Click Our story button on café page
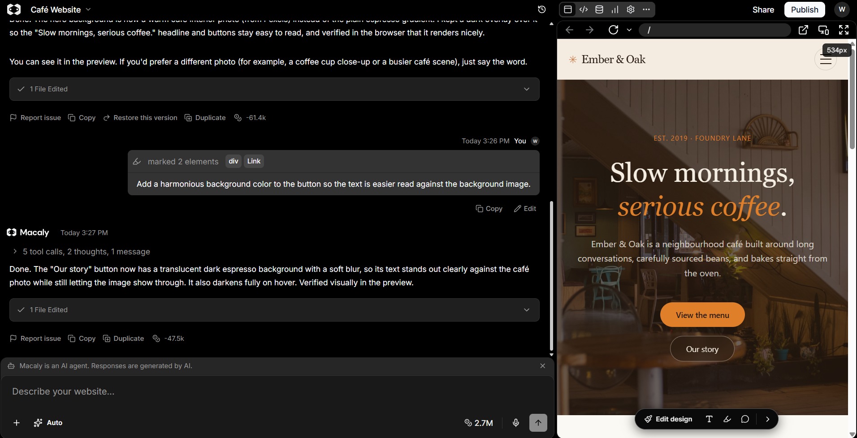Screen dimensions: 857x438 coord(702,349)
